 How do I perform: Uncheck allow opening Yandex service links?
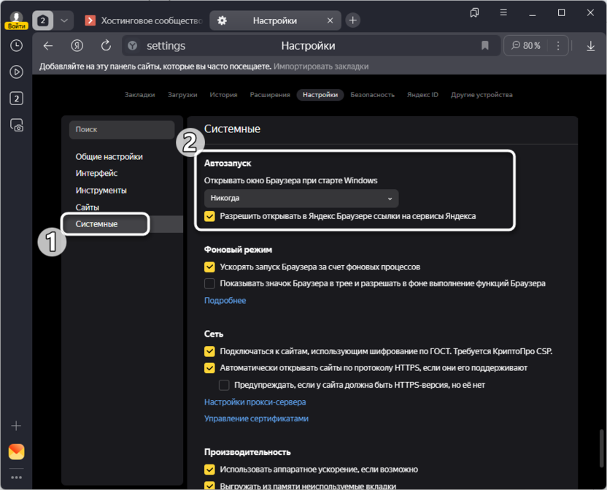(x=210, y=216)
